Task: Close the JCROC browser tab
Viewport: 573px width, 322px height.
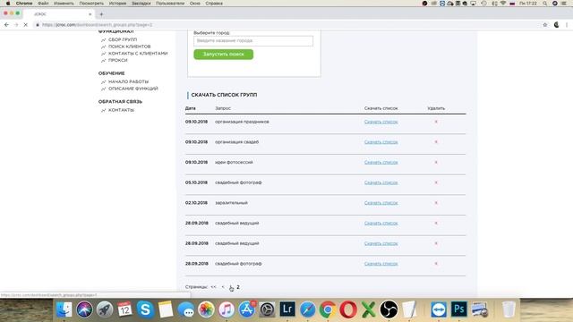Action: (x=90, y=14)
